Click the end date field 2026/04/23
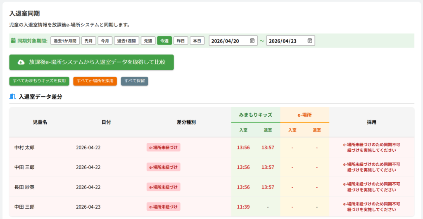This screenshot has height=219, width=423. (x=287, y=41)
